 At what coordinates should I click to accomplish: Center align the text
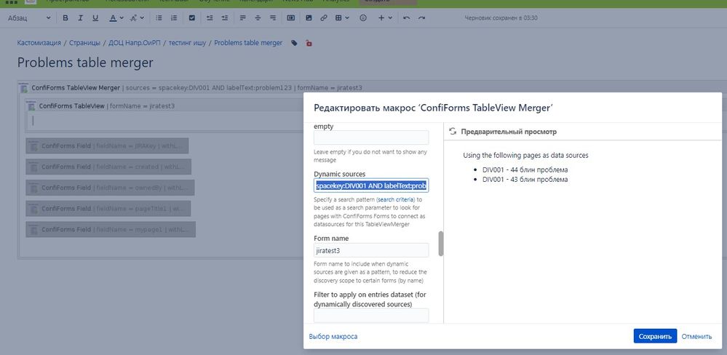tap(258, 18)
